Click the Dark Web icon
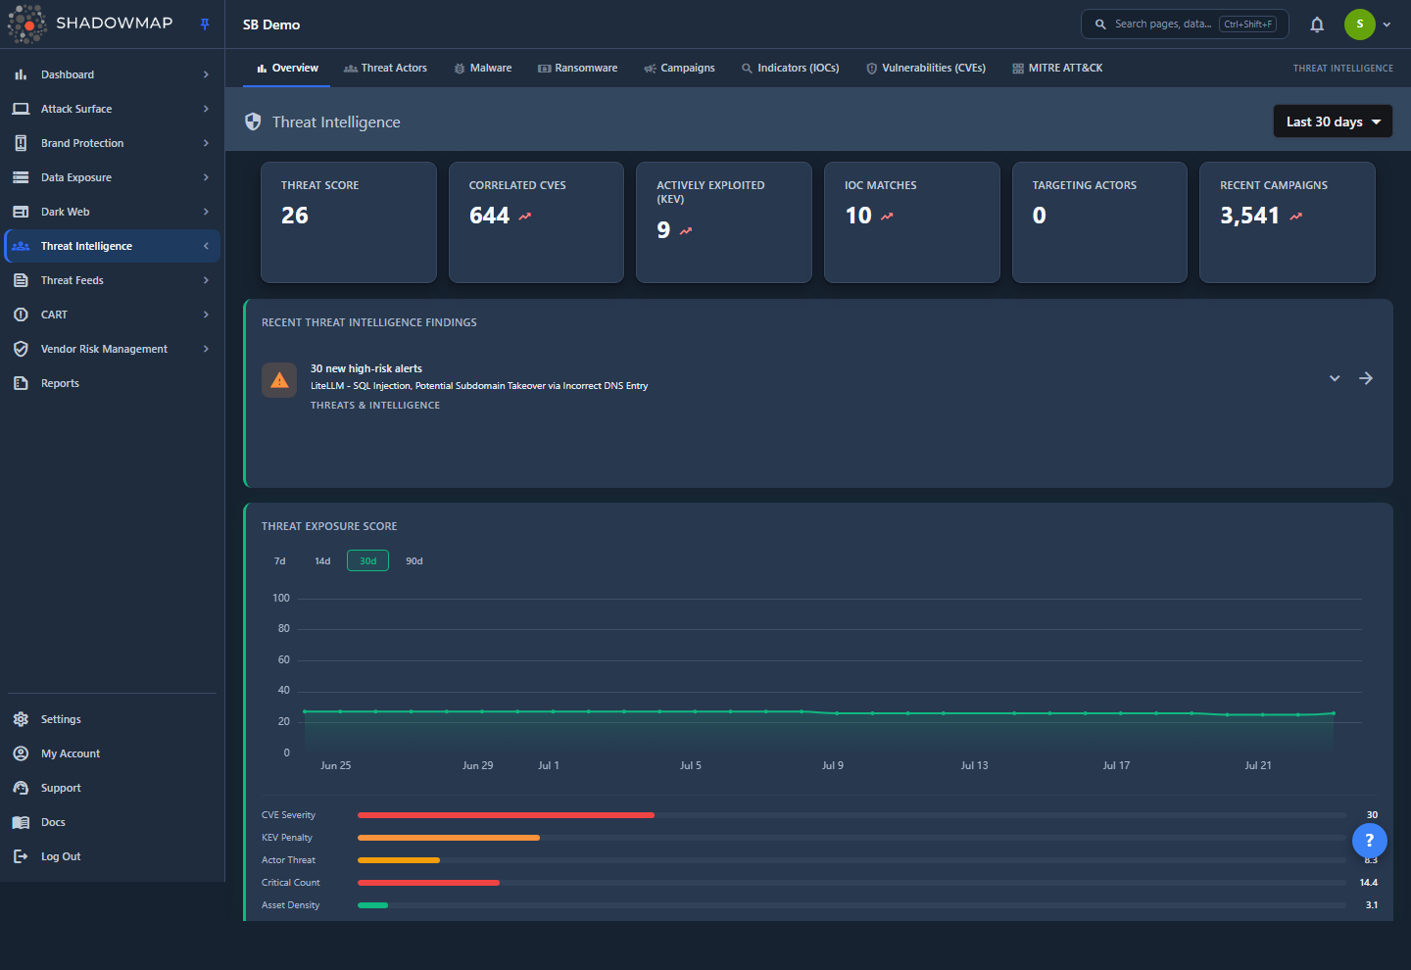Screen dimensions: 1411x970 (x=21, y=212)
